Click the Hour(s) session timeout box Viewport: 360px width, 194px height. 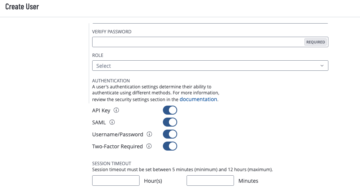click(116, 181)
